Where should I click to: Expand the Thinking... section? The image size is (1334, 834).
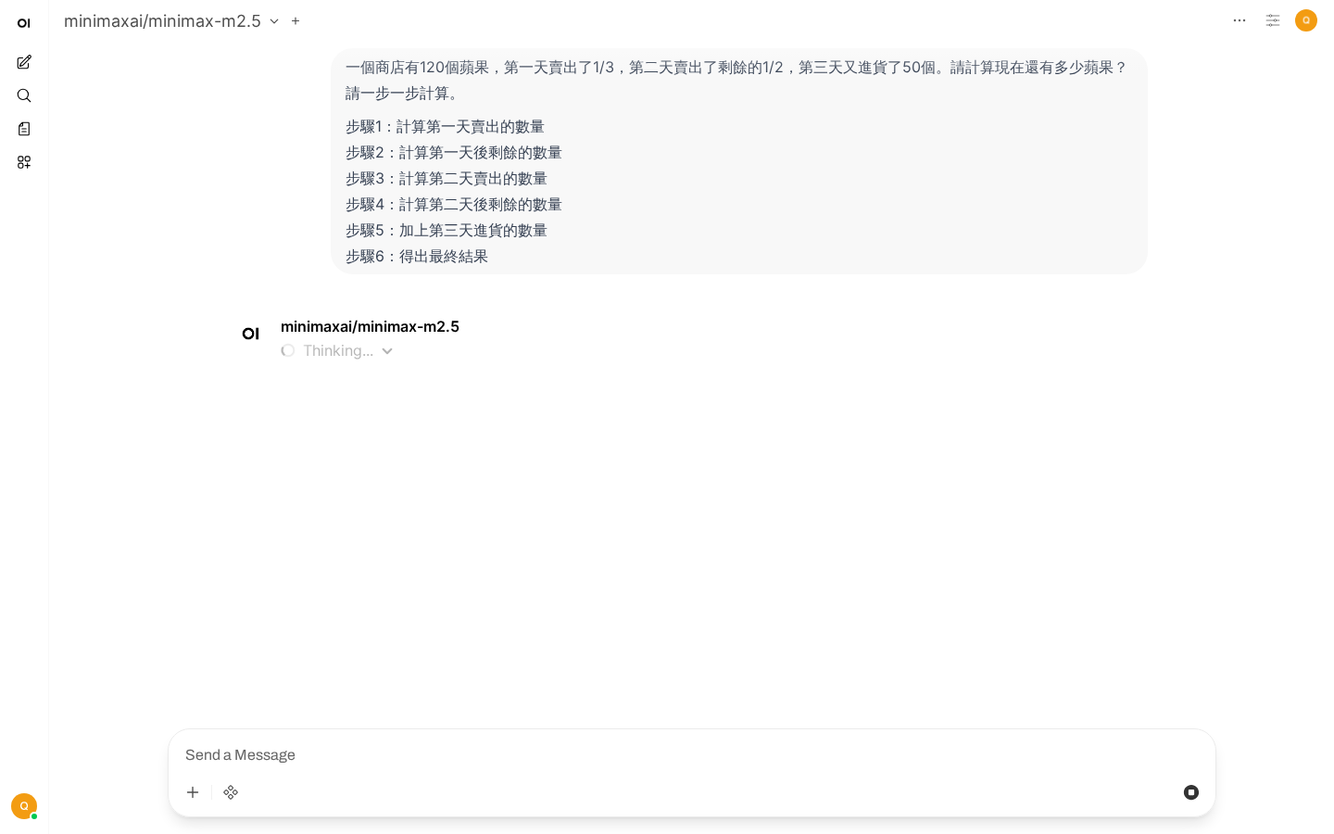(x=338, y=351)
